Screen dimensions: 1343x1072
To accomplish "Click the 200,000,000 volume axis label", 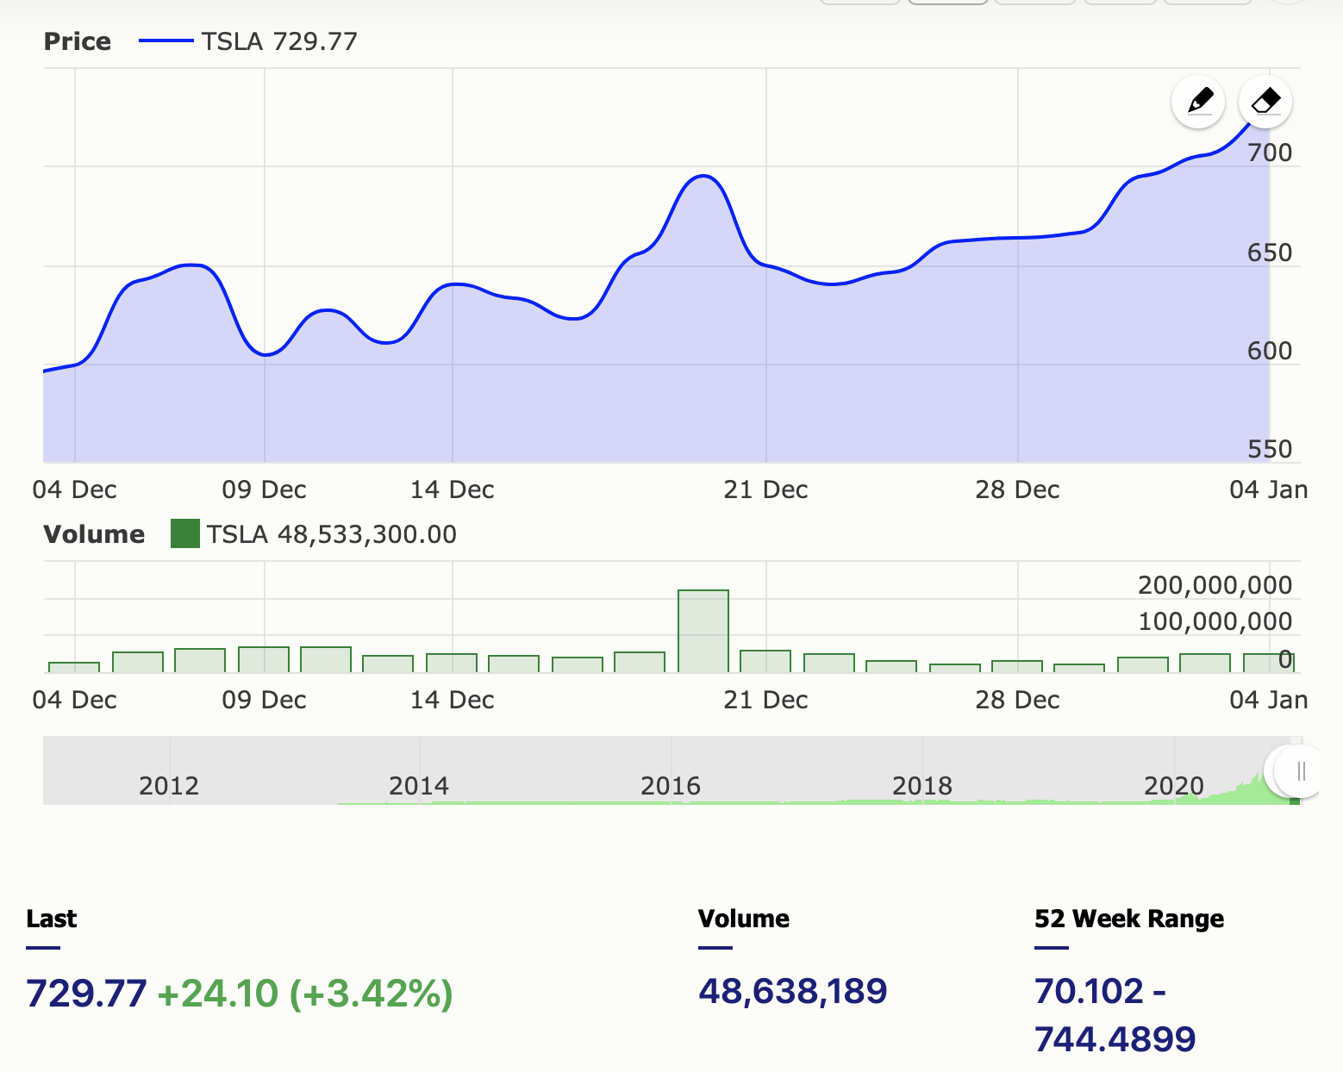I will click(1215, 585).
